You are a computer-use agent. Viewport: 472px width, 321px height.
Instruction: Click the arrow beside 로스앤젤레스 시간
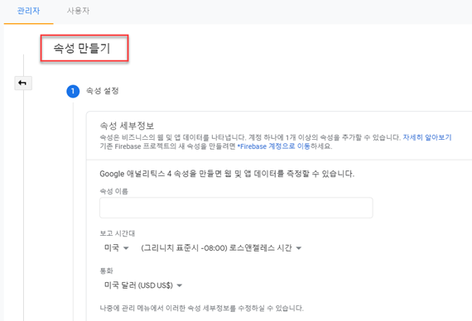pos(299,248)
